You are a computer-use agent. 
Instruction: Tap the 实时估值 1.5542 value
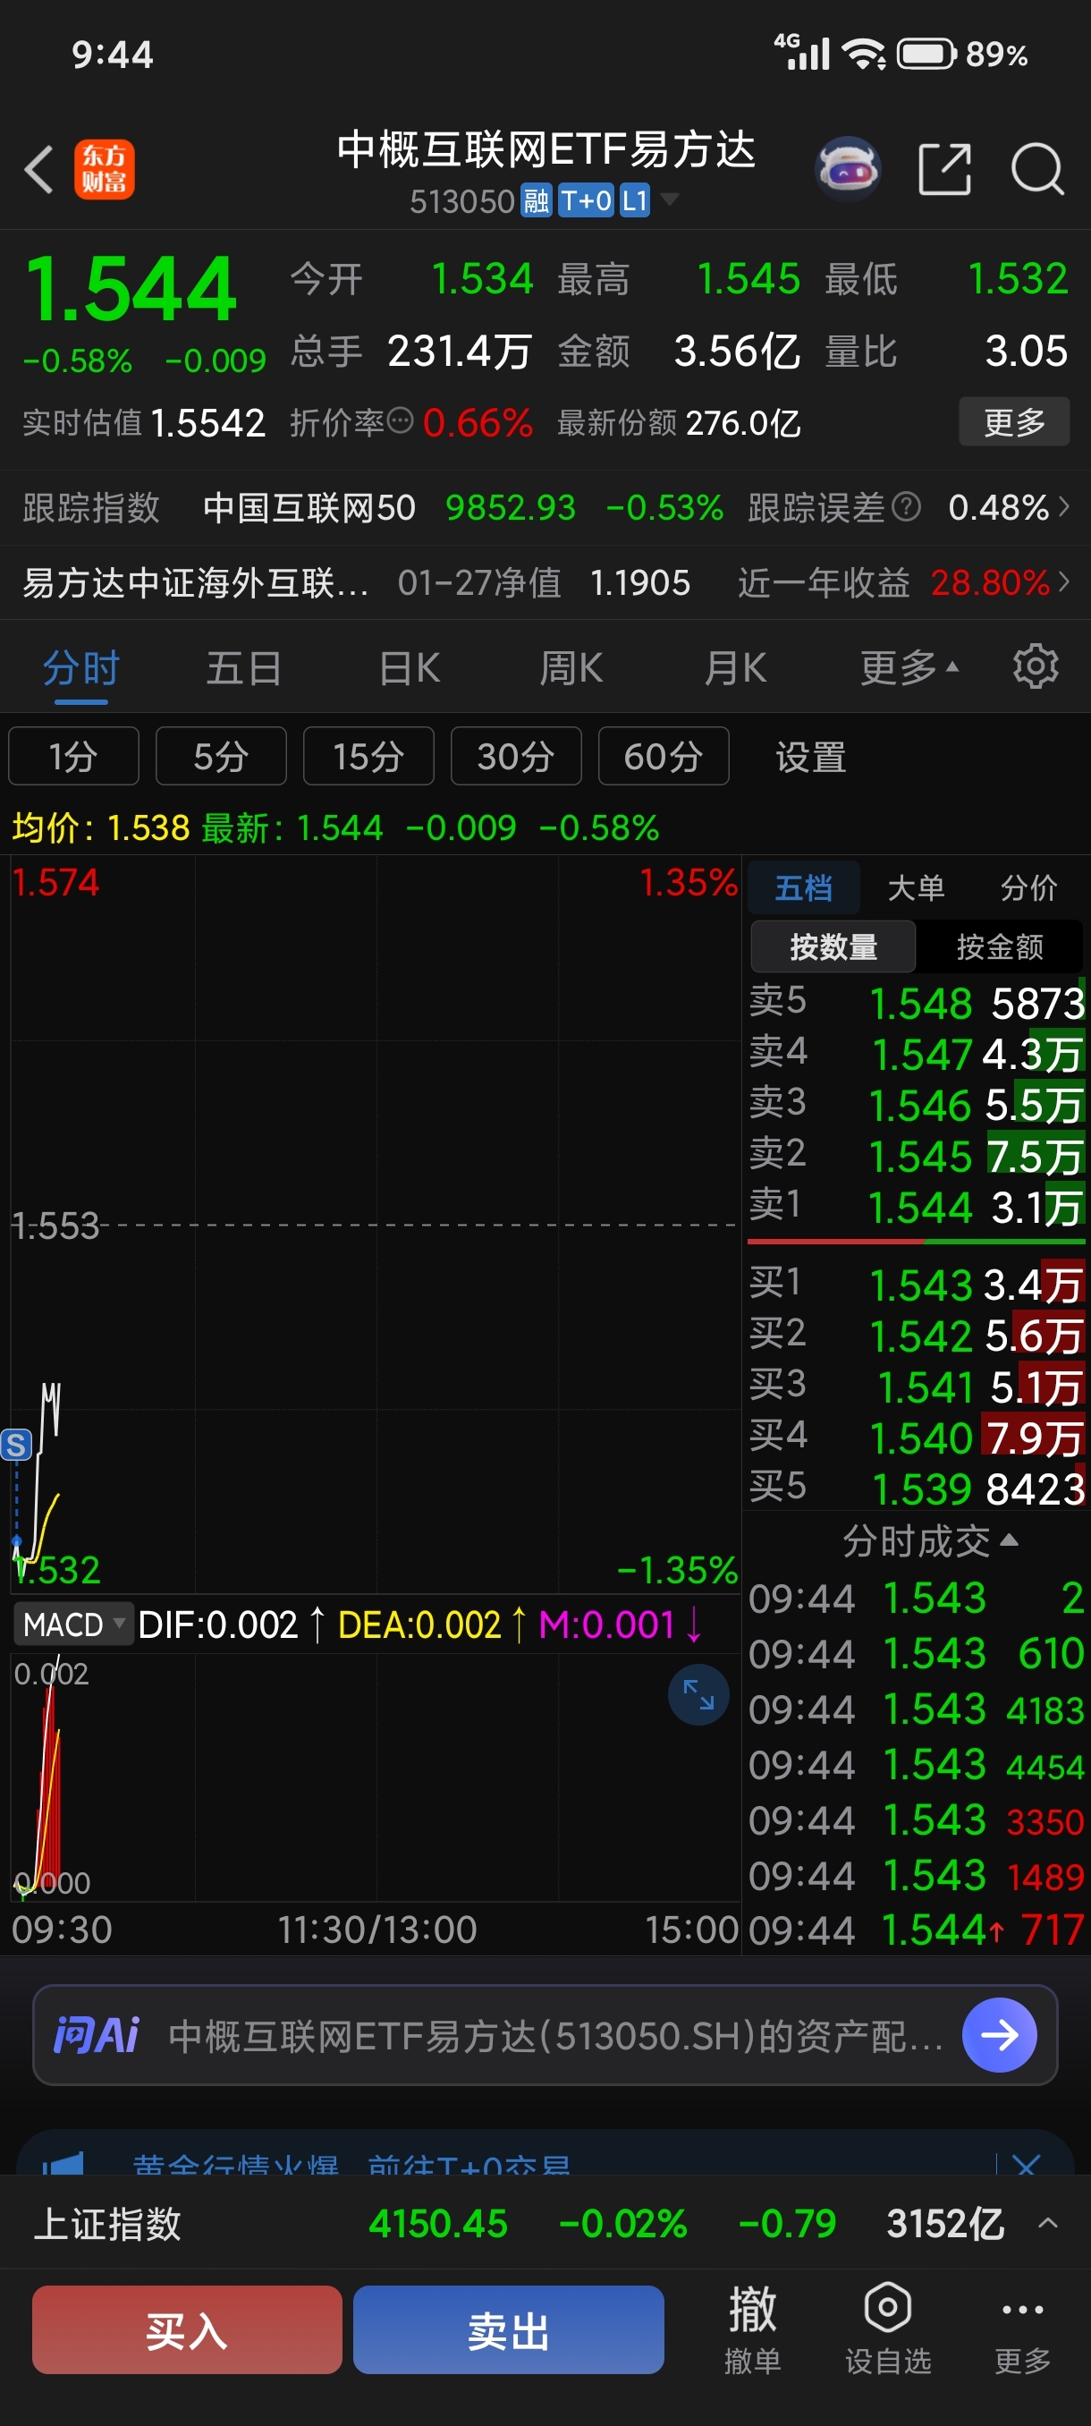(x=208, y=423)
